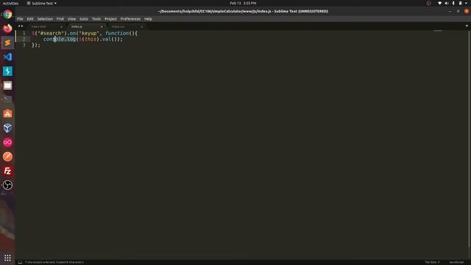Toggle the side bar panel switcher icon
471x265 pixels.
tap(20, 262)
